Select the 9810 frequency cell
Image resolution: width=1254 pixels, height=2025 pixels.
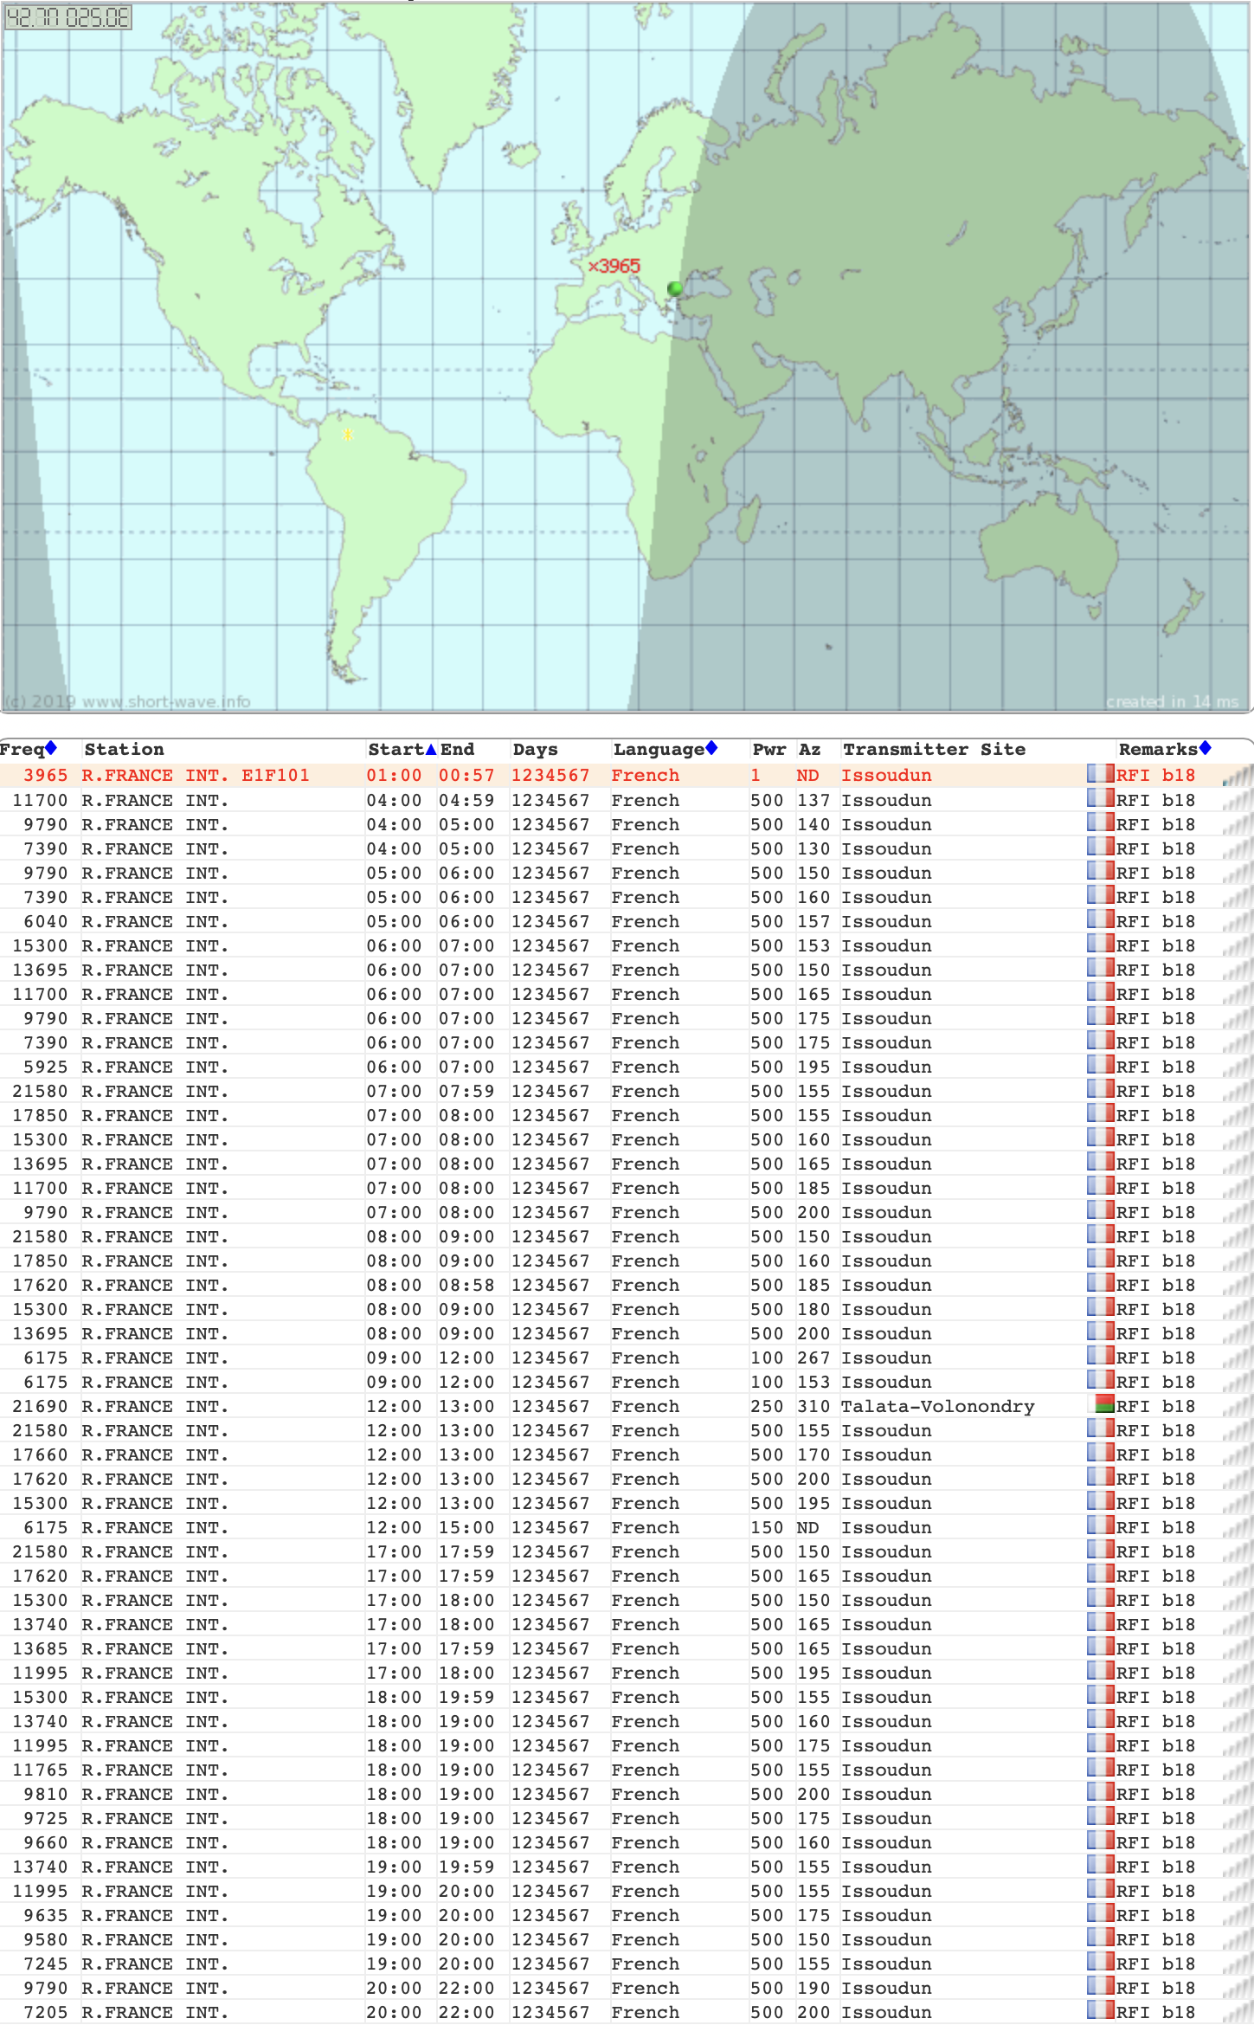pyautogui.click(x=45, y=1794)
